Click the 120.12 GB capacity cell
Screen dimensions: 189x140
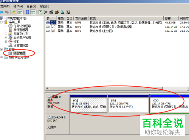(171, 31)
